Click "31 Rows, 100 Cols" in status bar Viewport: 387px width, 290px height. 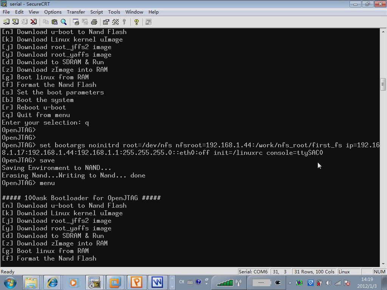[314, 272]
